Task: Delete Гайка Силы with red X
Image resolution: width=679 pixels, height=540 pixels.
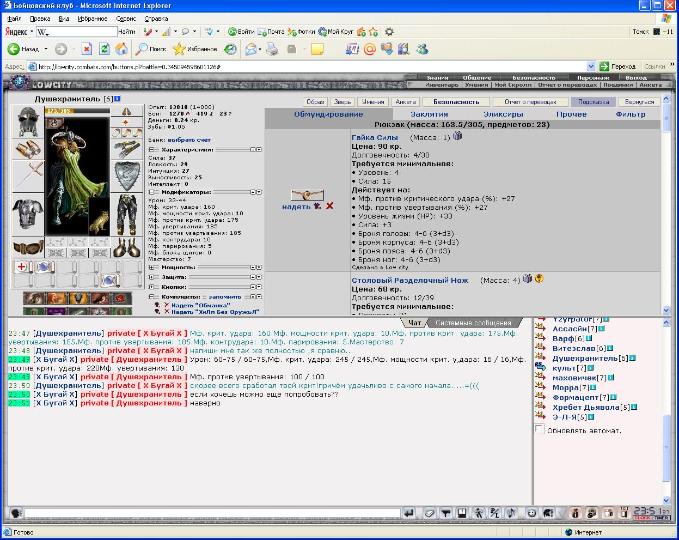Action: pyautogui.click(x=329, y=206)
